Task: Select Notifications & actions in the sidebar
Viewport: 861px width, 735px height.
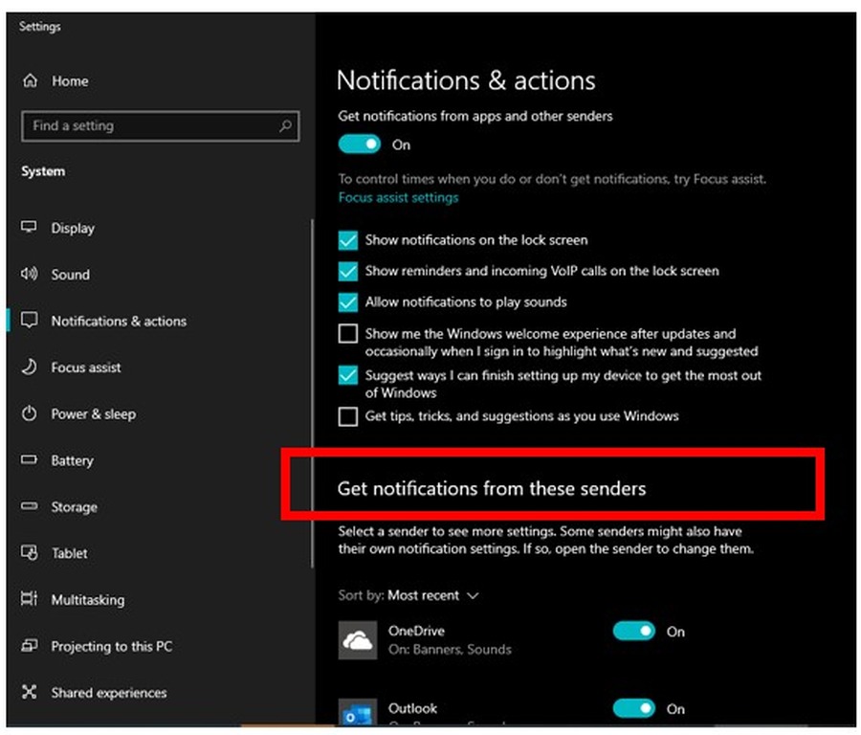Action: 30,321
